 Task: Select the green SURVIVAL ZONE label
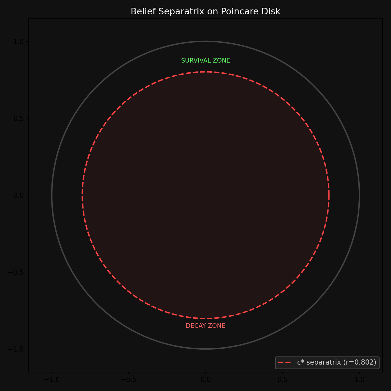click(205, 61)
